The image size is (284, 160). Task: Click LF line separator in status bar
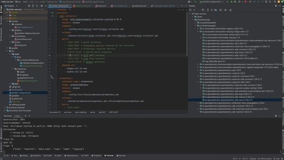(x=240, y=159)
